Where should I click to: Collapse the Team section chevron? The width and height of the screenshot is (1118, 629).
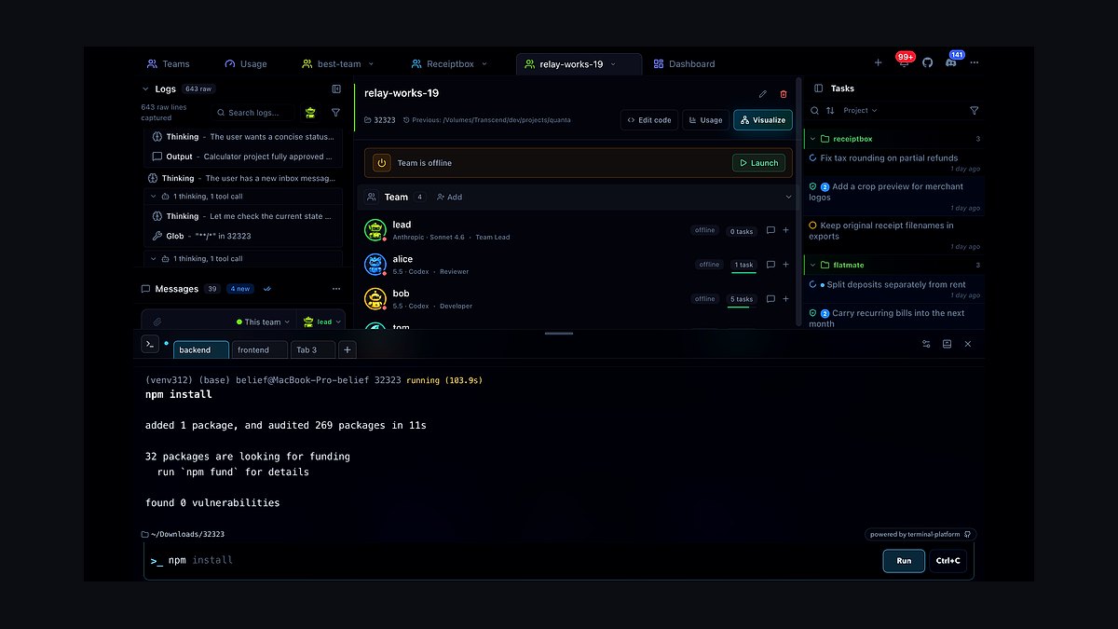click(x=789, y=198)
